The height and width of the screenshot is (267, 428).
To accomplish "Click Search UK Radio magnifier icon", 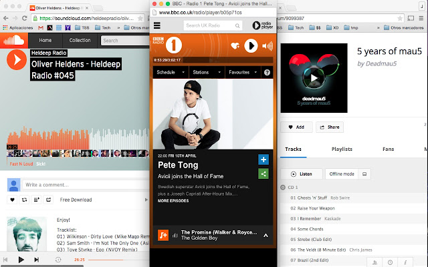I will [x=237, y=25].
